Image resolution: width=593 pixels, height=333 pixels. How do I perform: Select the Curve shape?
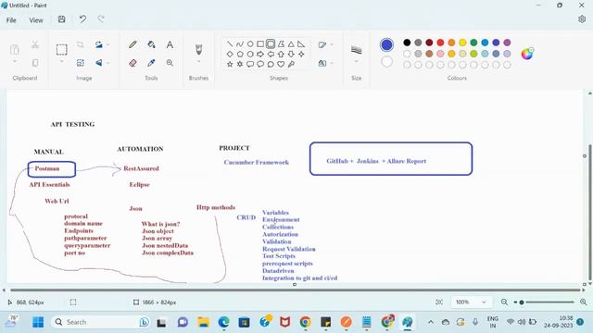pyautogui.click(x=240, y=44)
